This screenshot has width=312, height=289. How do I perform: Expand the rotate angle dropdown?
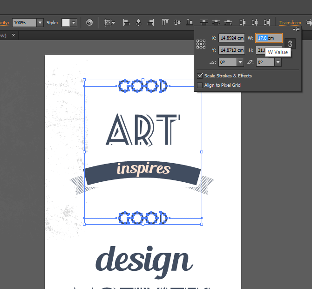click(x=240, y=62)
